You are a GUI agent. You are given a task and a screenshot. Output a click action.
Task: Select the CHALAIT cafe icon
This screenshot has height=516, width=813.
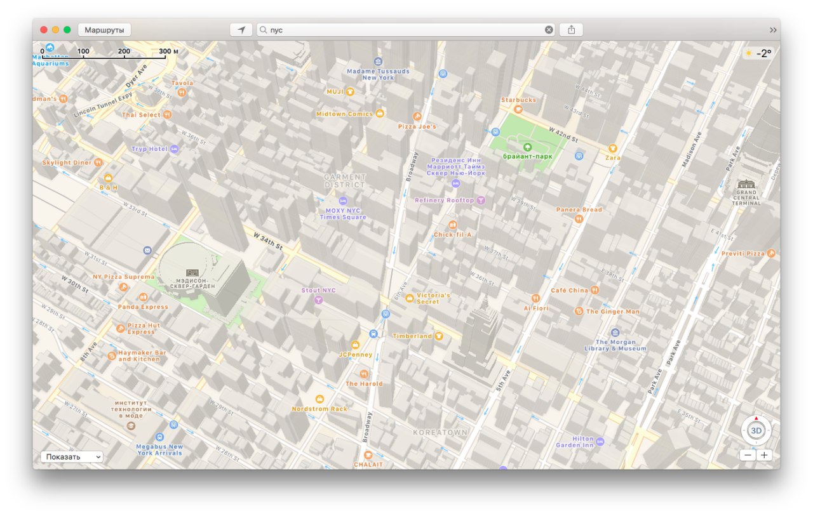click(368, 455)
